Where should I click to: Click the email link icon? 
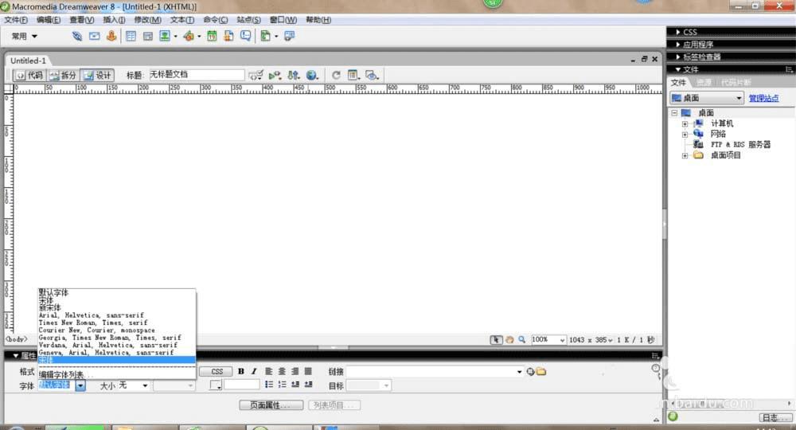point(95,36)
